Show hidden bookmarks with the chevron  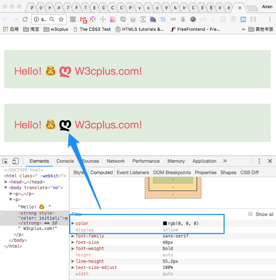click(x=243, y=29)
